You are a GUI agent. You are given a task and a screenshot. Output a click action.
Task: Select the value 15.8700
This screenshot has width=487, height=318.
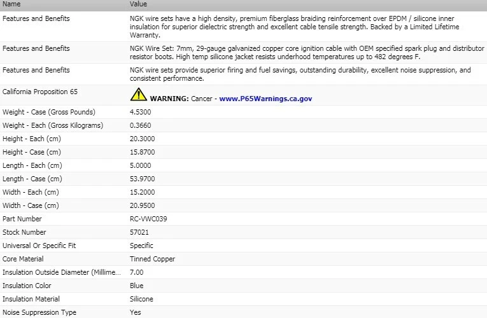(x=142, y=152)
